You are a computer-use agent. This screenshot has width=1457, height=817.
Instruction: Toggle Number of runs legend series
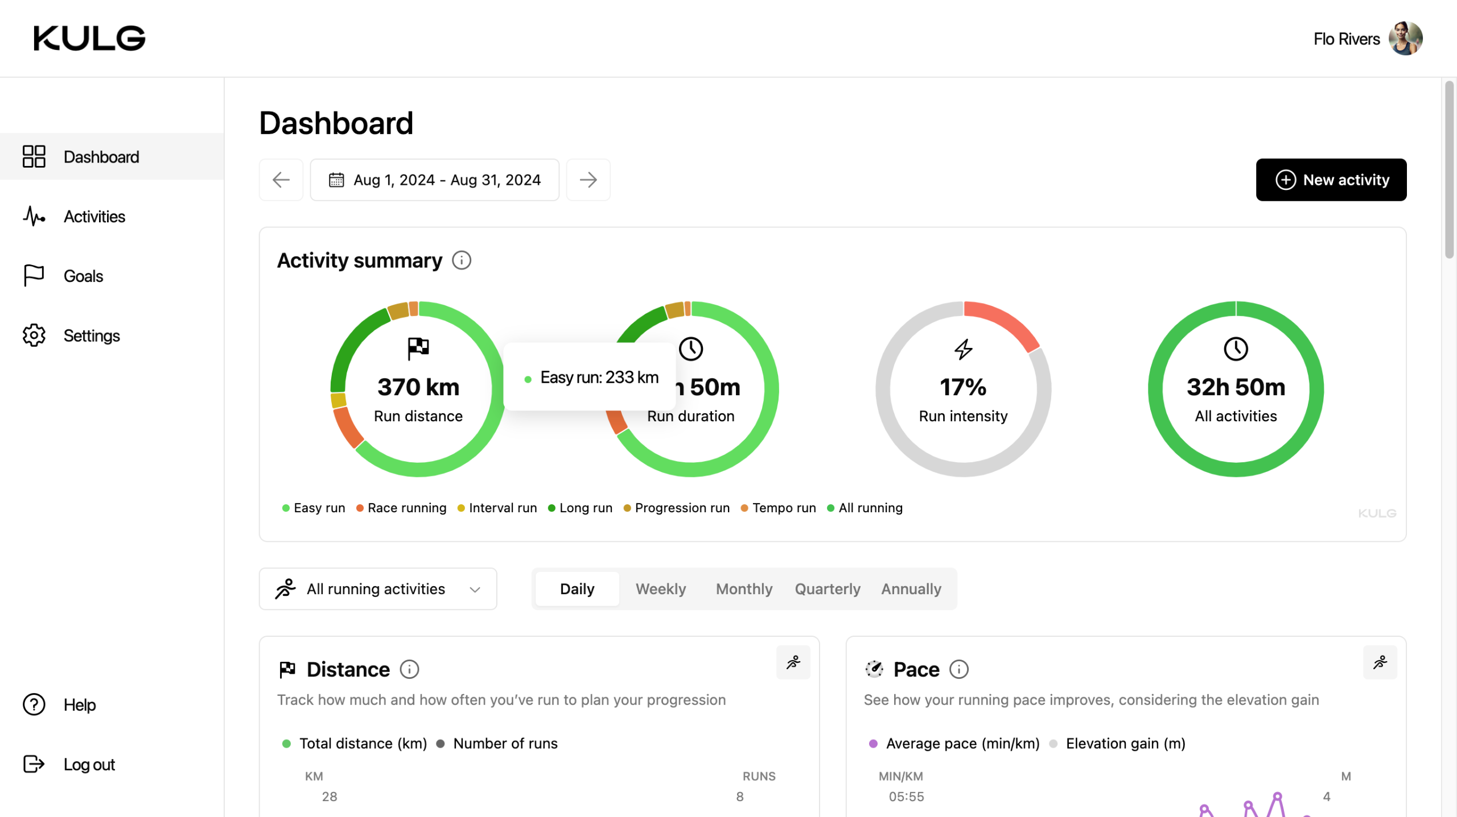497,743
